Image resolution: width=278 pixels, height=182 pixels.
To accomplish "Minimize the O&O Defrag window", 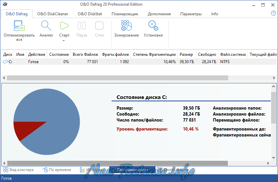I will 253,5.
